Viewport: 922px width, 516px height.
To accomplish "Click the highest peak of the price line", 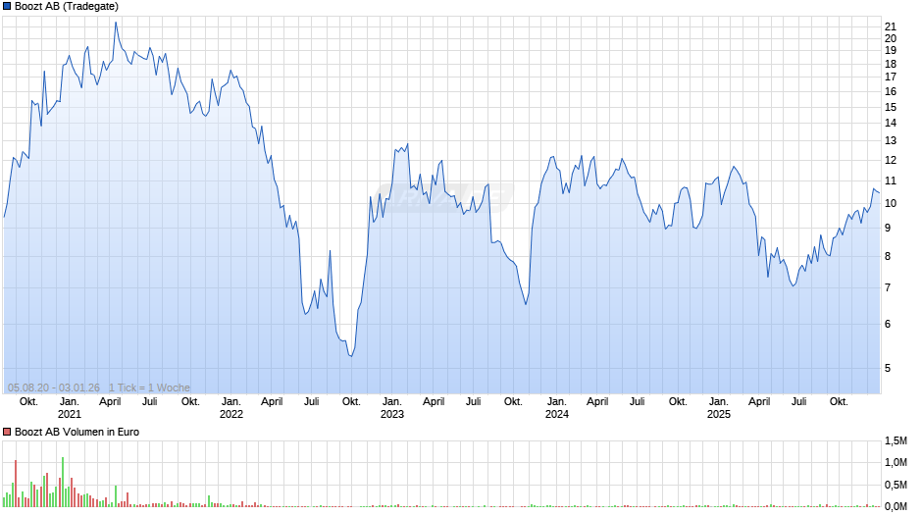I will (x=116, y=23).
